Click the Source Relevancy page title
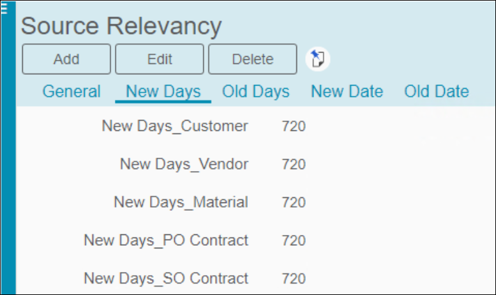This screenshot has height=295, width=496. [x=121, y=26]
